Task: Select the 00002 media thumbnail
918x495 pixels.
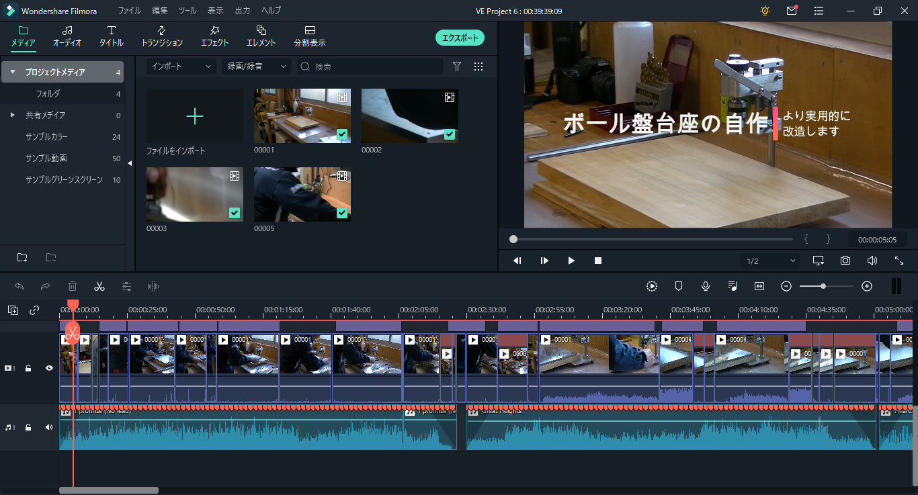Action: [409, 116]
